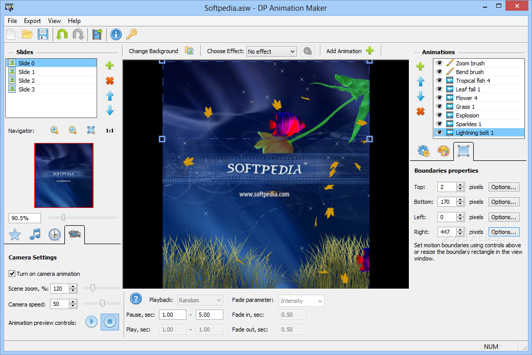Click the gray Redo arrow
The width and height of the screenshot is (532, 355).
point(78,34)
